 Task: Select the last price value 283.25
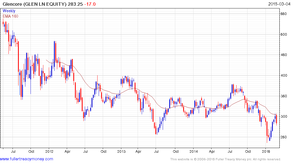coord(75,4)
